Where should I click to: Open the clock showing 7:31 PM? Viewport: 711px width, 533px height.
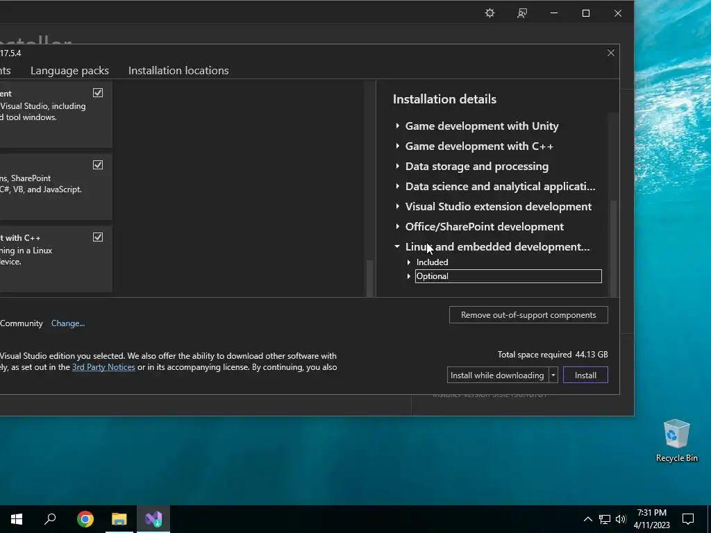[x=651, y=519]
